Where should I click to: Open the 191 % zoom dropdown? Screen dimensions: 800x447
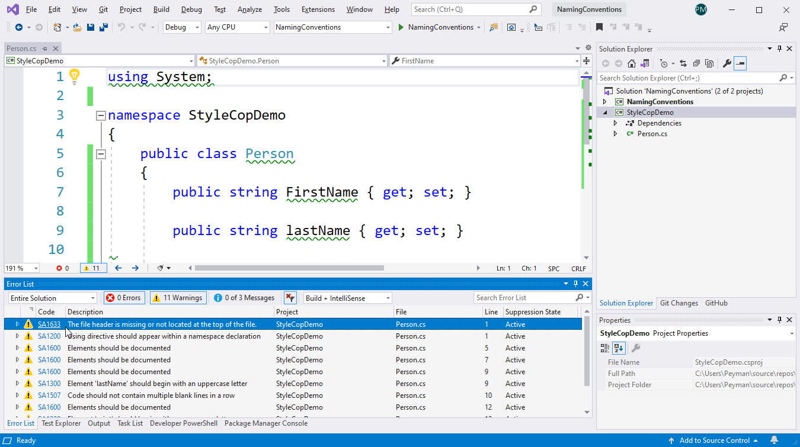click(22, 268)
